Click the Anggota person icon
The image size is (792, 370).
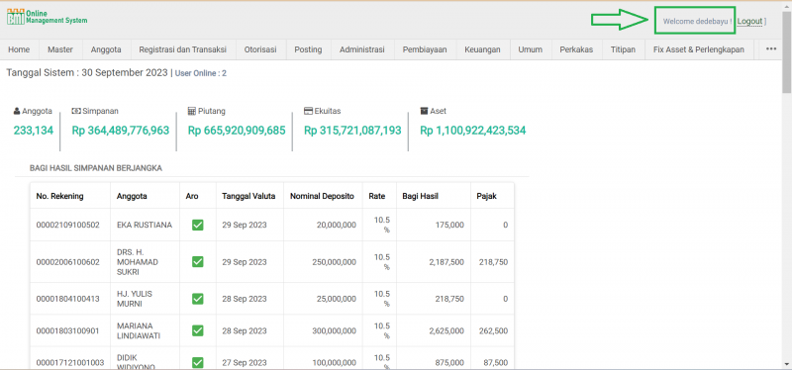[x=17, y=111]
